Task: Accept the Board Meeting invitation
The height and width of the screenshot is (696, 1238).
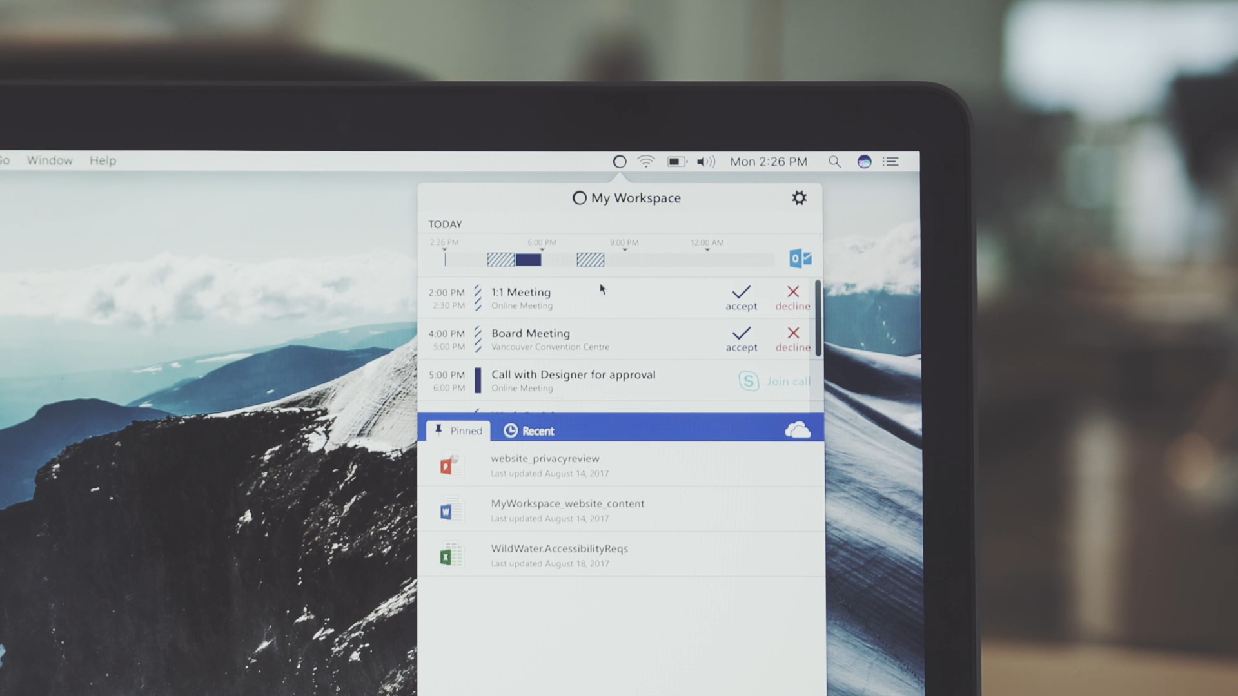Action: tap(741, 338)
